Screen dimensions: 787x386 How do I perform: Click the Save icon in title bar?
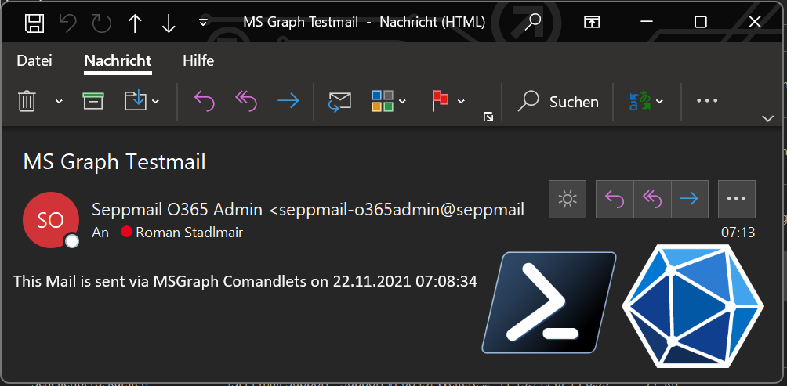[x=34, y=23]
